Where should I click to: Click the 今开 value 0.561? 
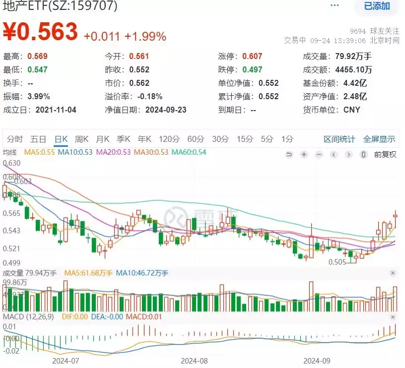click(139, 56)
